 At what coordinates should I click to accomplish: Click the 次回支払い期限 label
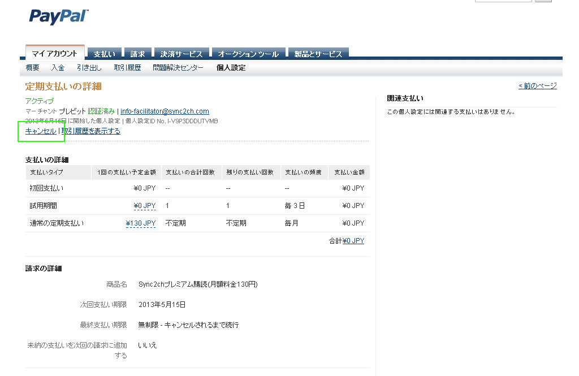click(103, 305)
